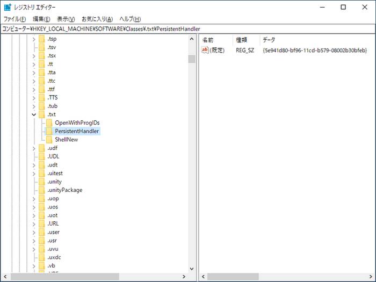Click the REG_SZ type cell
This screenshot has height=282, width=376.
(245, 50)
